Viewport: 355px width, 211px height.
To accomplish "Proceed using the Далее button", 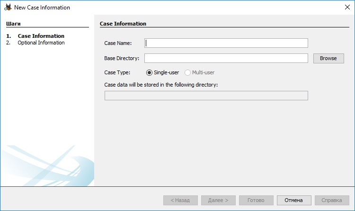I will click(x=218, y=200).
